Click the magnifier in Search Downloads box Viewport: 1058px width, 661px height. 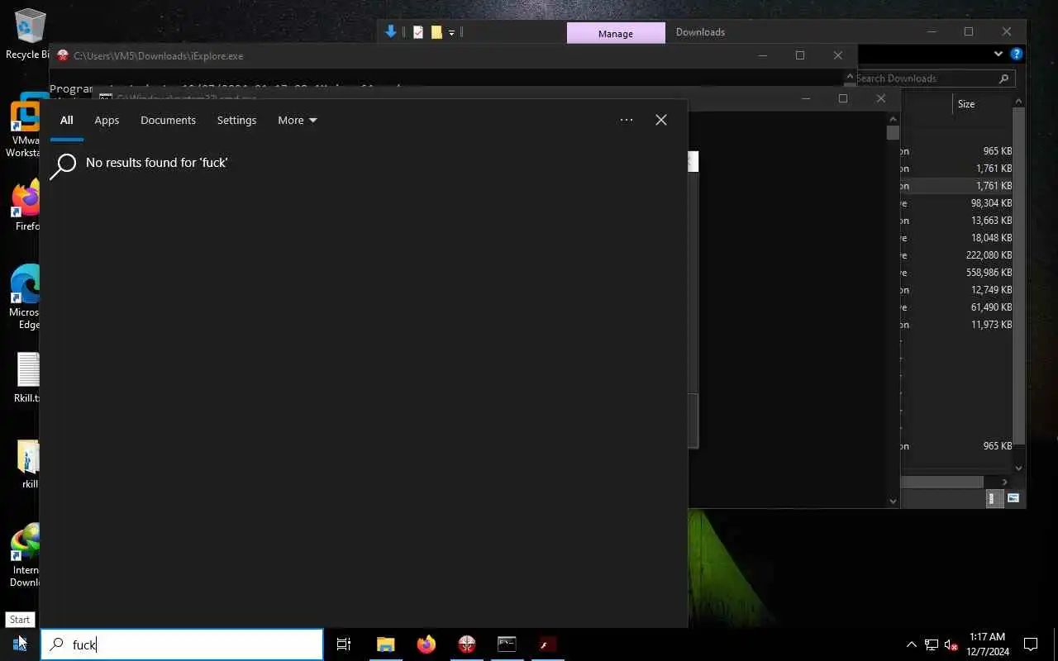pyautogui.click(x=1004, y=78)
